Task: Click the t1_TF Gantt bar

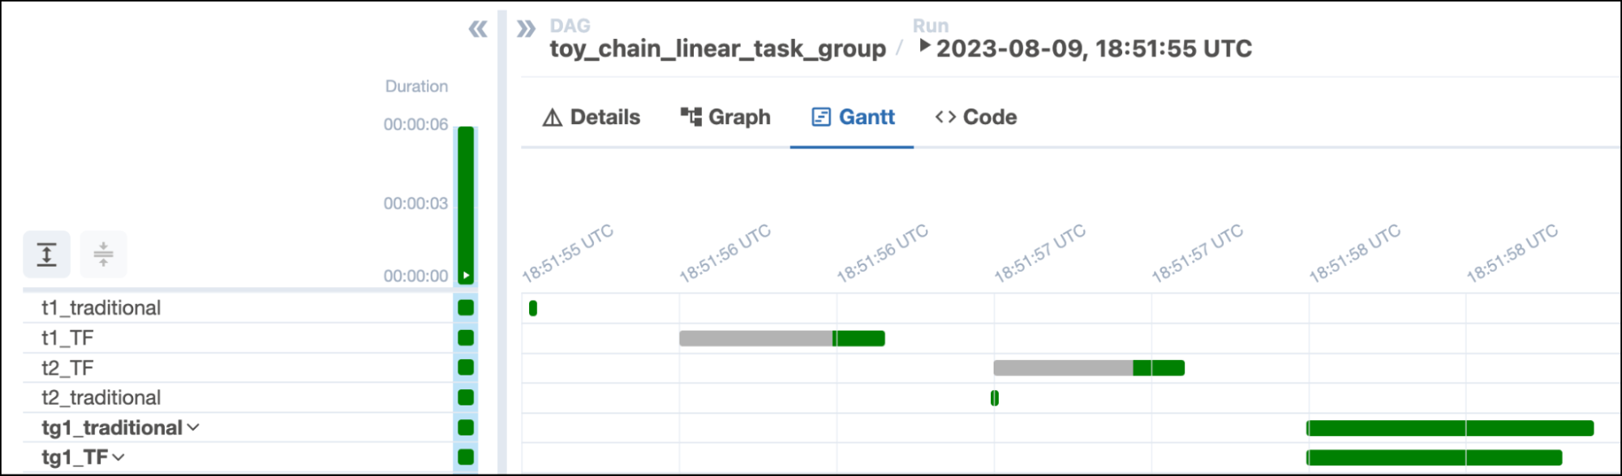Action: [781, 339]
